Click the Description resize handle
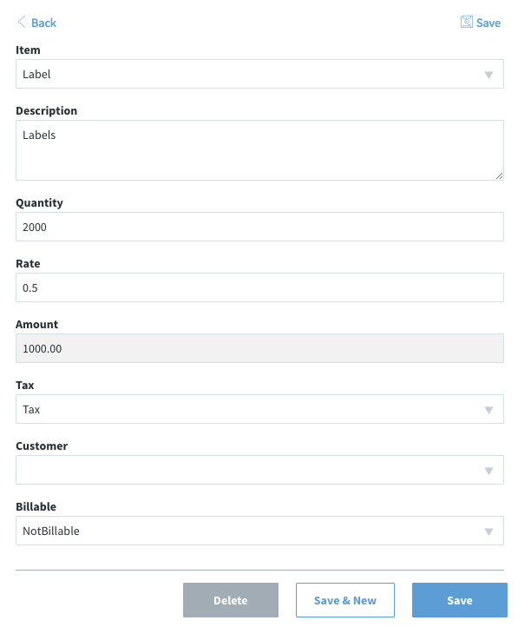Image resolution: width=518 pixels, height=627 pixels. 499,175
